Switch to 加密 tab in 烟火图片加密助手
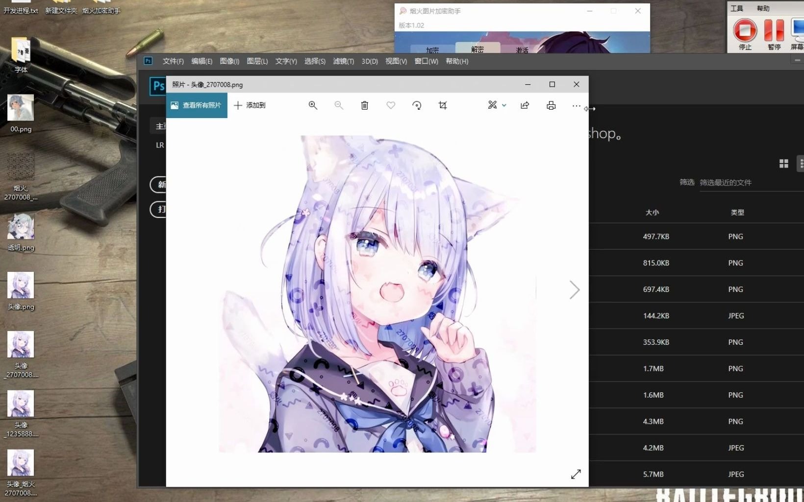The width and height of the screenshot is (804, 502). click(x=432, y=50)
